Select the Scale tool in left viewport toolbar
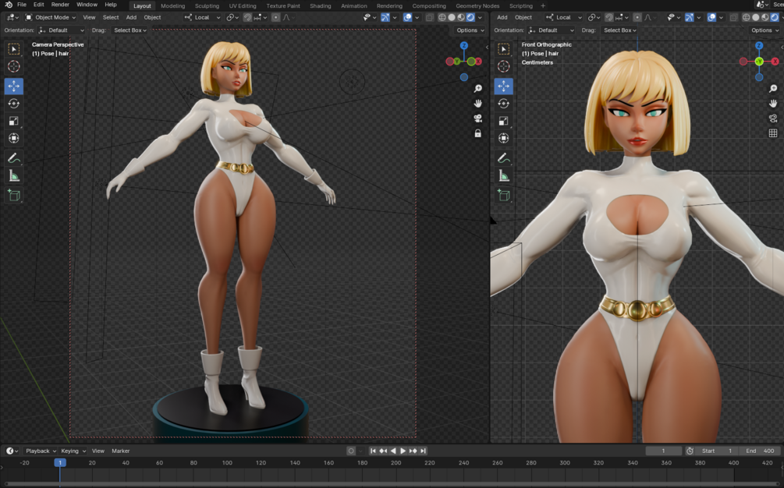This screenshot has height=488, width=784. (x=13, y=121)
